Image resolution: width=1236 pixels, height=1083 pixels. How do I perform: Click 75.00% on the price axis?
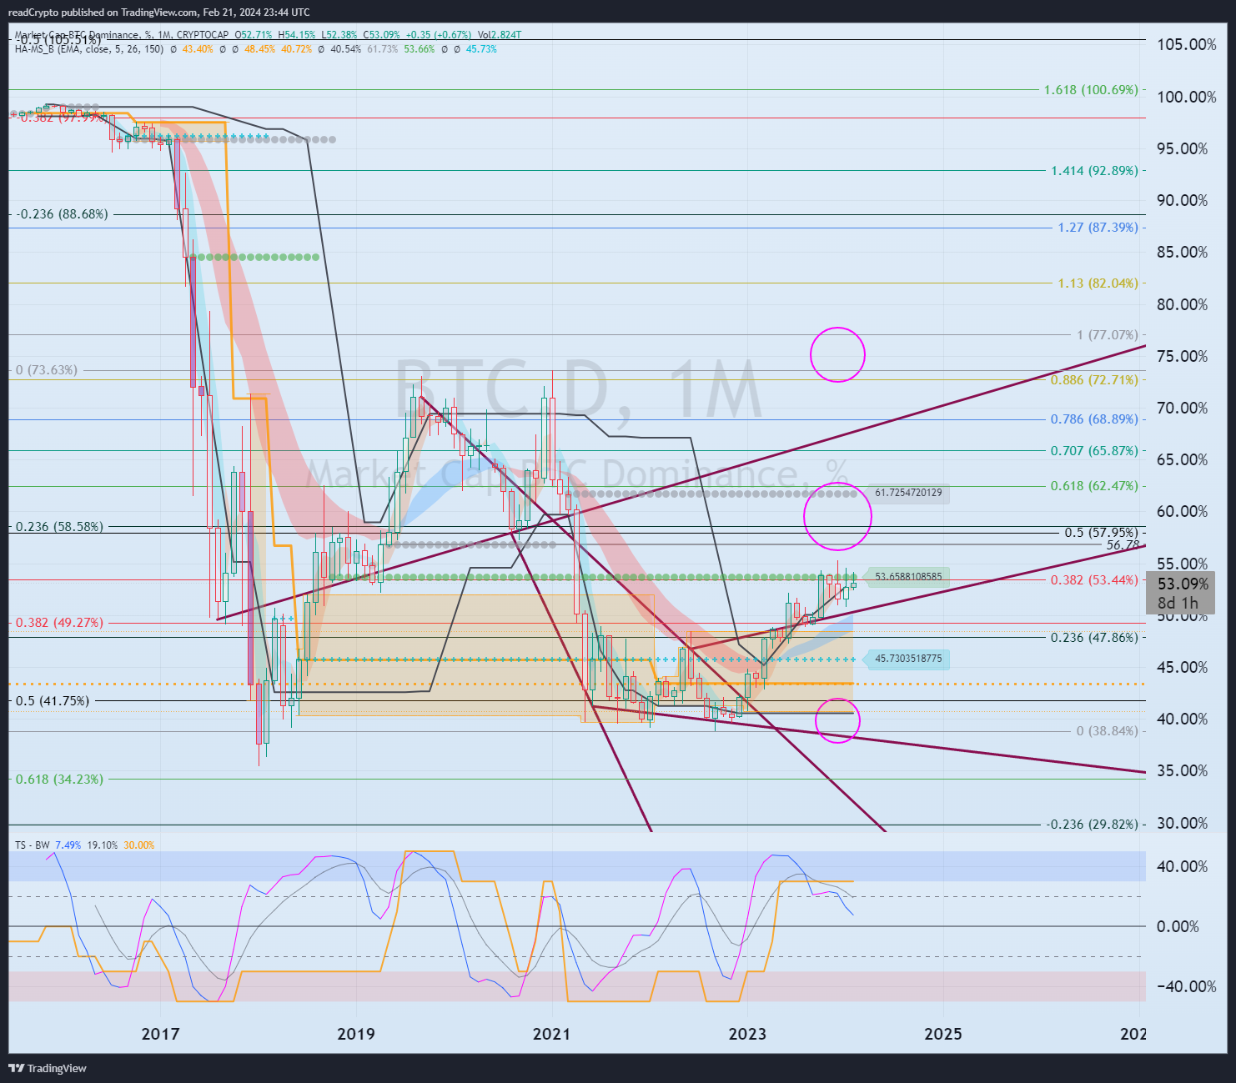click(1182, 356)
